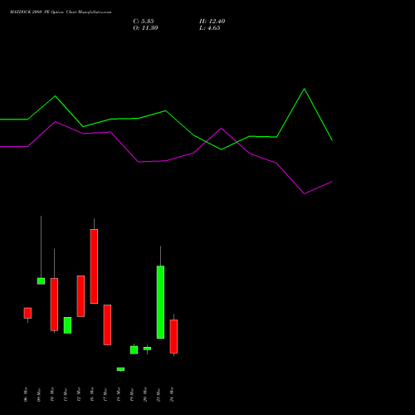Select the small green candle for 19 Mar
This screenshot has width=415, height=415.
click(x=134, y=350)
